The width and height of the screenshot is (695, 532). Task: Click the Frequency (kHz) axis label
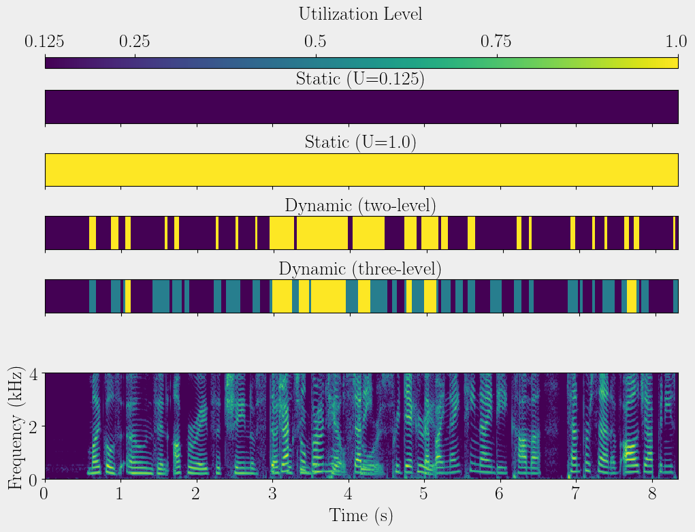14,426
